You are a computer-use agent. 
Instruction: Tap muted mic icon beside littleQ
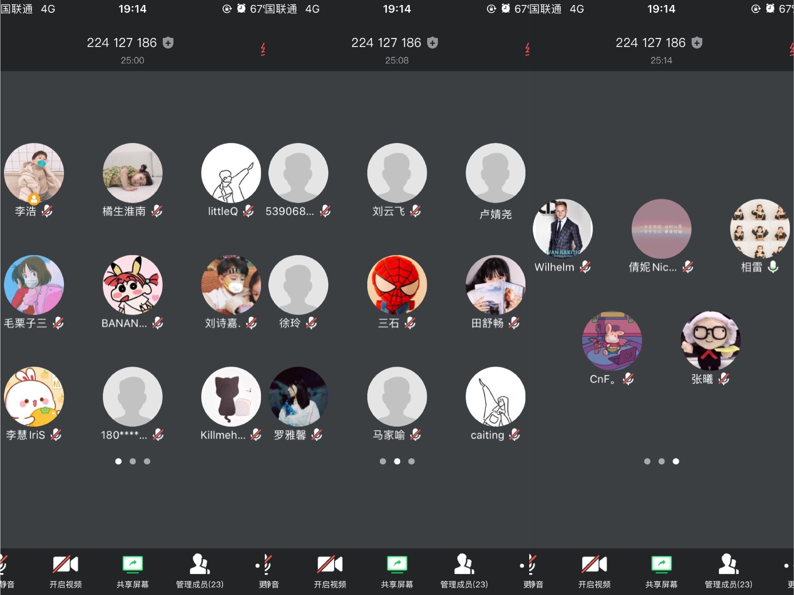pyautogui.click(x=249, y=211)
